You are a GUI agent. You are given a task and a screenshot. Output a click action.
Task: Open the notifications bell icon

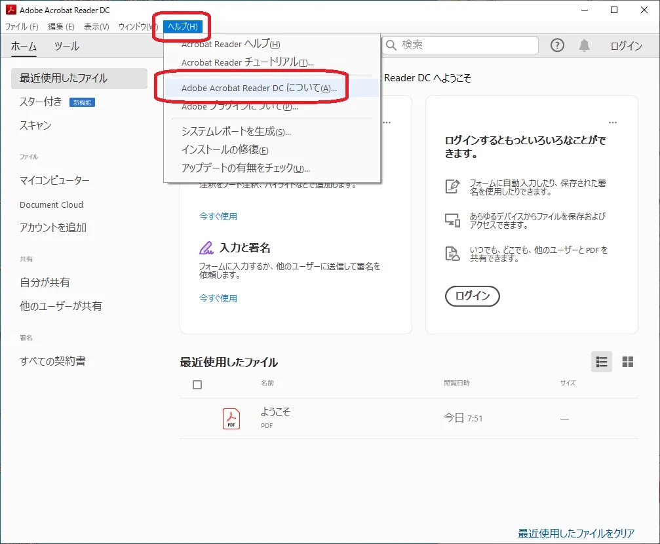click(x=584, y=45)
